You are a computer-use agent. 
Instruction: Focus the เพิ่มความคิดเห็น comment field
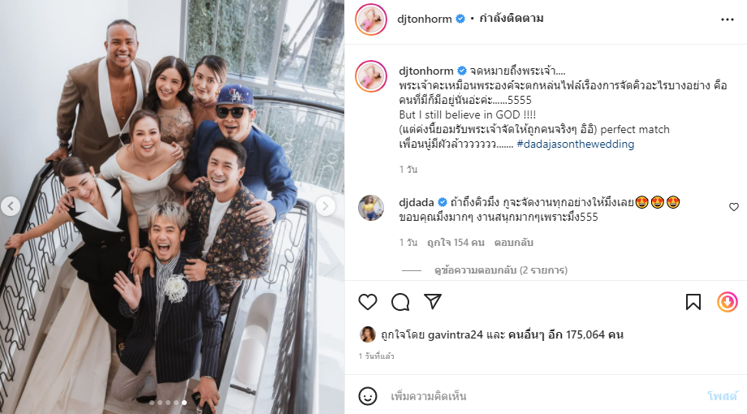543,396
